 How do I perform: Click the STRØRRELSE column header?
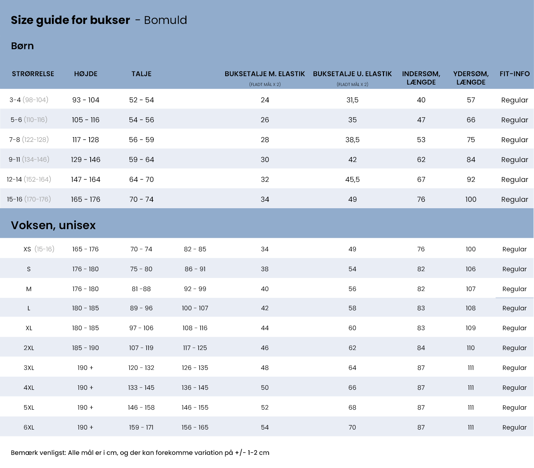pos(33,74)
